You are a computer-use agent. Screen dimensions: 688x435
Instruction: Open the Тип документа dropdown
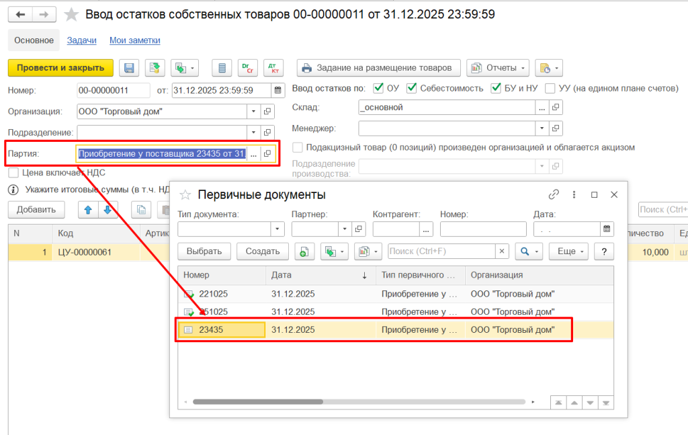click(x=277, y=229)
